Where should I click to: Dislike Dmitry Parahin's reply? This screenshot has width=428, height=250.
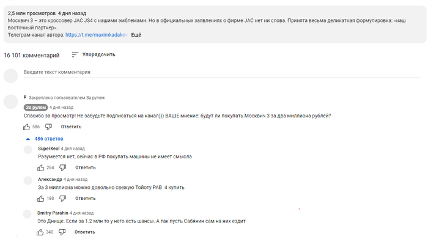[62, 232]
